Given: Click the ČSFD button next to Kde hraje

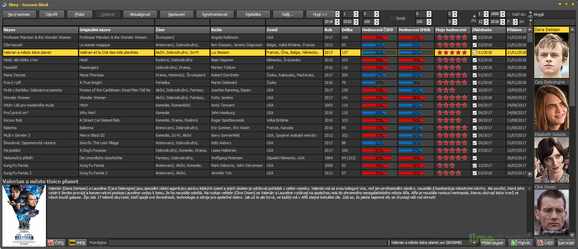Looking at the screenshot, I should tap(545, 242).
